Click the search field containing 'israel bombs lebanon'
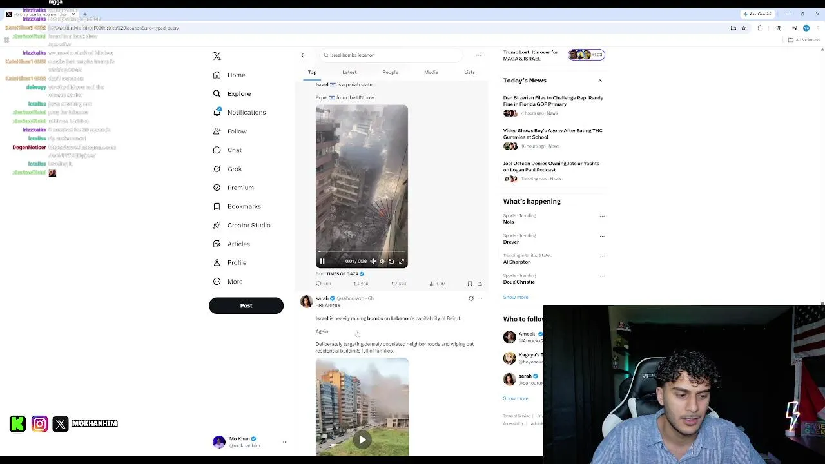 click(x=390, y=55)
